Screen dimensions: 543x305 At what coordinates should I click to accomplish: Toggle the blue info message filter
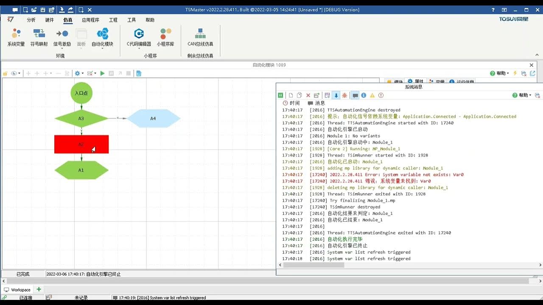(x=364, y=95)
